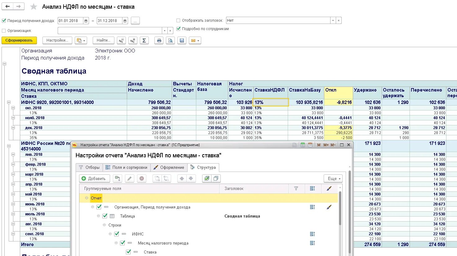Toggle checkbox for Таблица row

click(x=105, y=216)
